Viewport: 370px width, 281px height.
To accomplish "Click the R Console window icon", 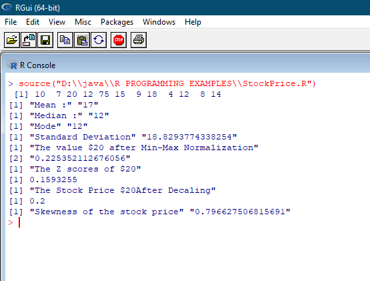I will click(x=12, y=65).
